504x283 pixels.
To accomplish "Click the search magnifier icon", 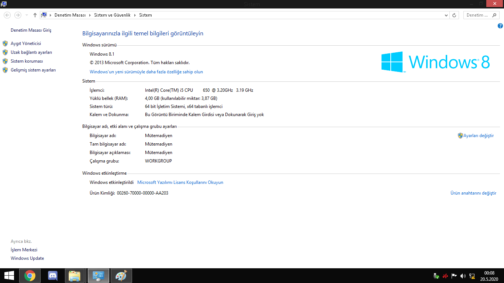I will [x=495, y=15].
